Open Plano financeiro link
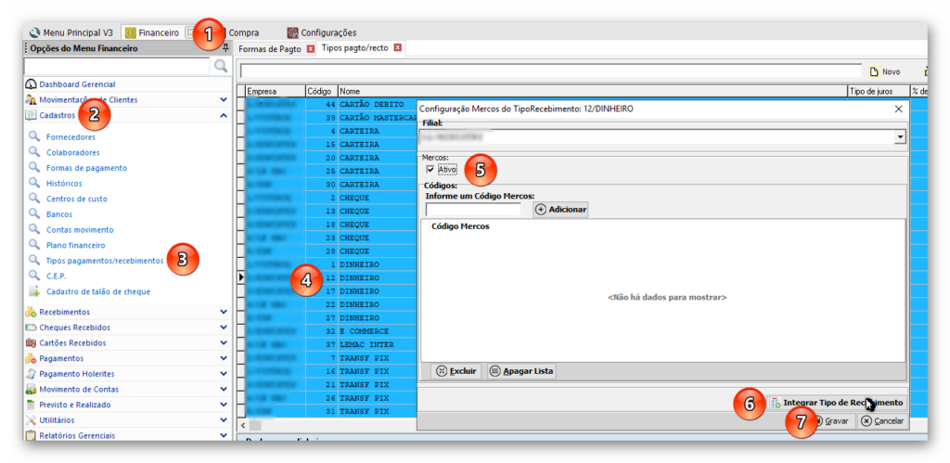The height and width of the screenshot is (463, 950). [76, 246]
